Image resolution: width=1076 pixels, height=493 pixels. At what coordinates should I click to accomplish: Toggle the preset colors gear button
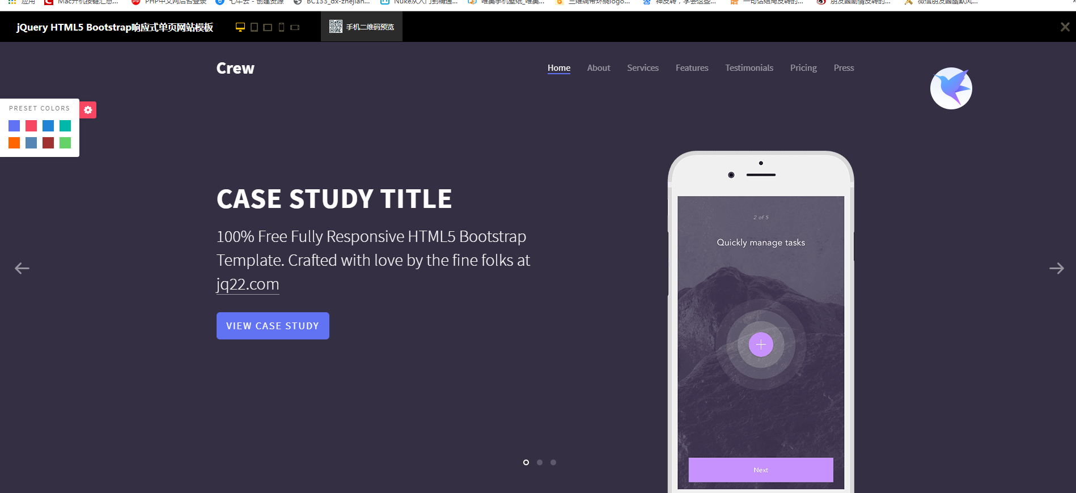pos(88,110)
